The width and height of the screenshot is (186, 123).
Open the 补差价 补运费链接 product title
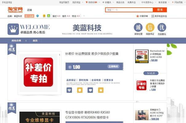pyautogui.click(x=92, y=54)
